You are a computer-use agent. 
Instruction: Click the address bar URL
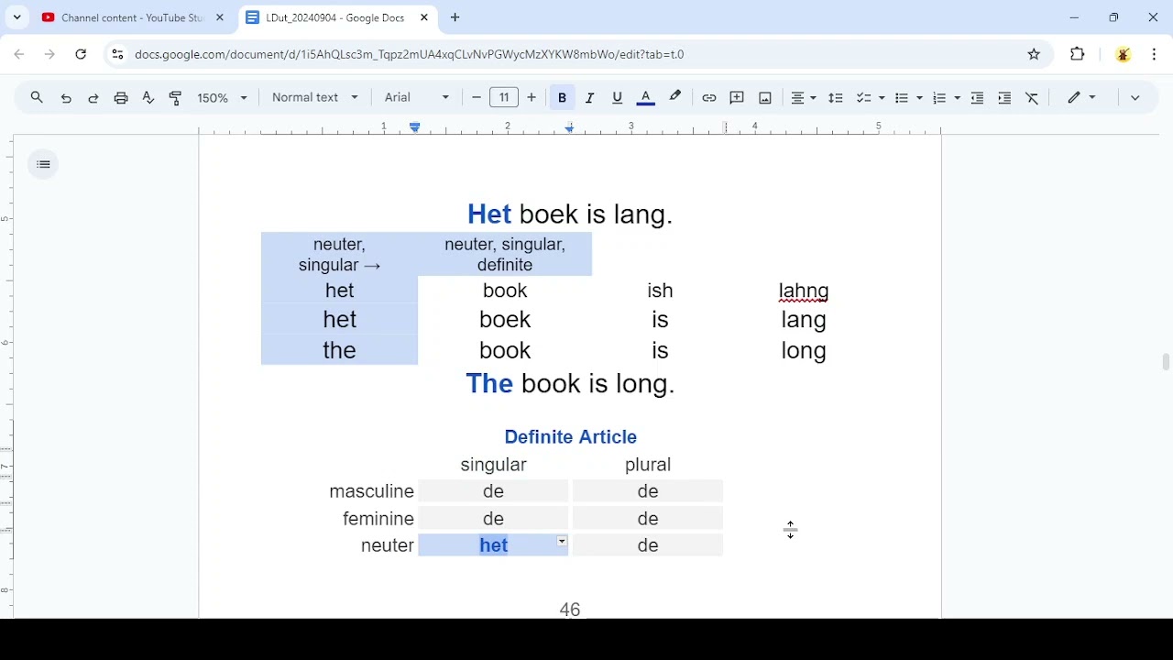point(409,54)
